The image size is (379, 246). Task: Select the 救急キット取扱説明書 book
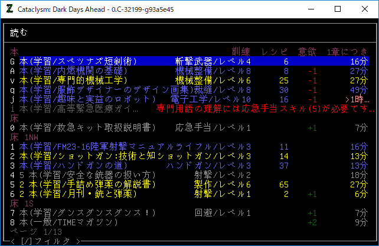pyautogui.click(x=87, y=128)
